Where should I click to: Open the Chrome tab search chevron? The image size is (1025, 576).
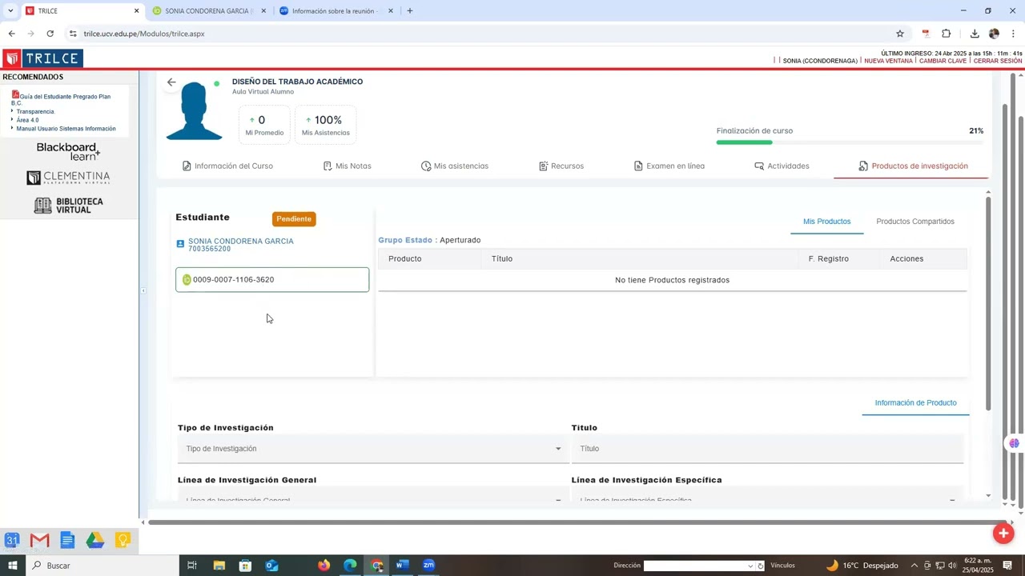(x=10, y=10)
